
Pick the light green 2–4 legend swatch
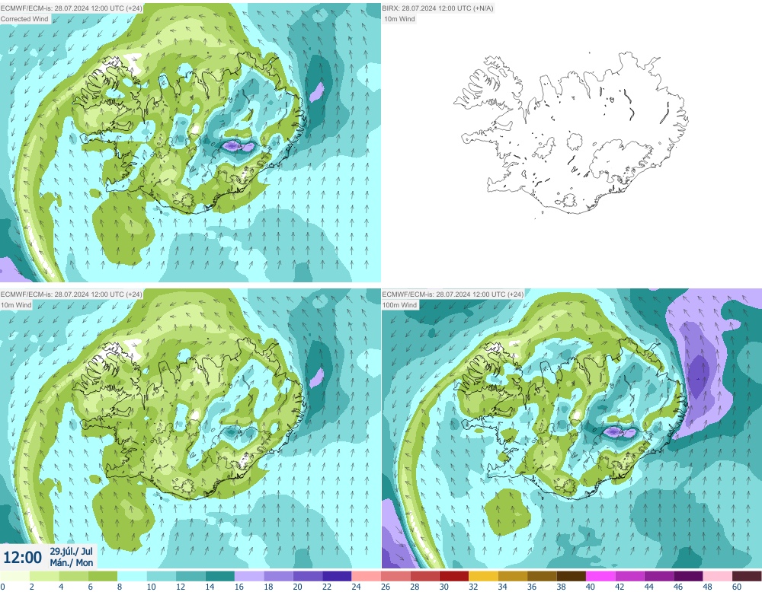(44, 576)
